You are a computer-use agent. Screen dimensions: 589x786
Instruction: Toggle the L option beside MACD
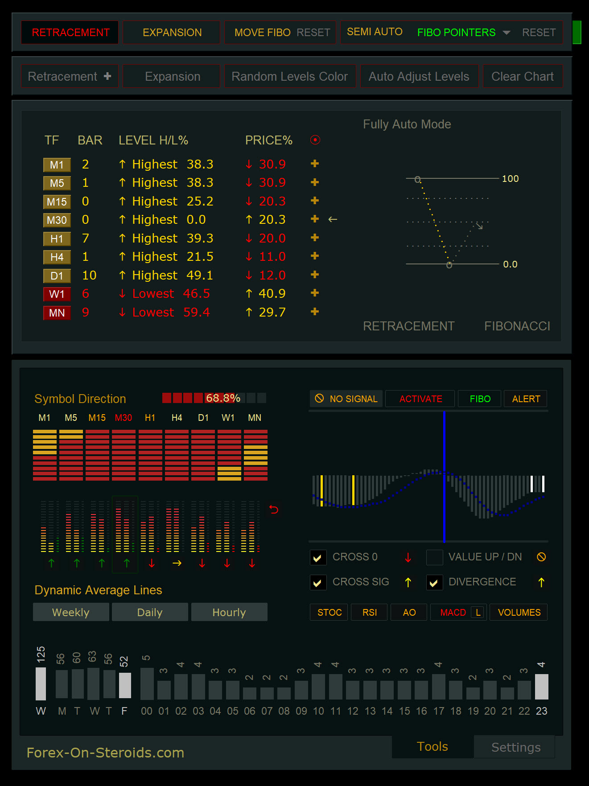pyautogui.click(x=478, y=613)
